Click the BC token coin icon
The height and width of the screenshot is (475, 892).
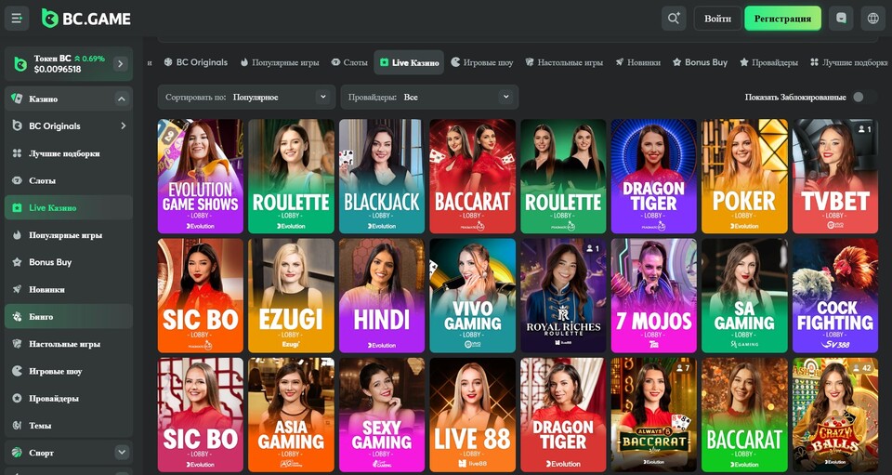(x=20, y=64)
